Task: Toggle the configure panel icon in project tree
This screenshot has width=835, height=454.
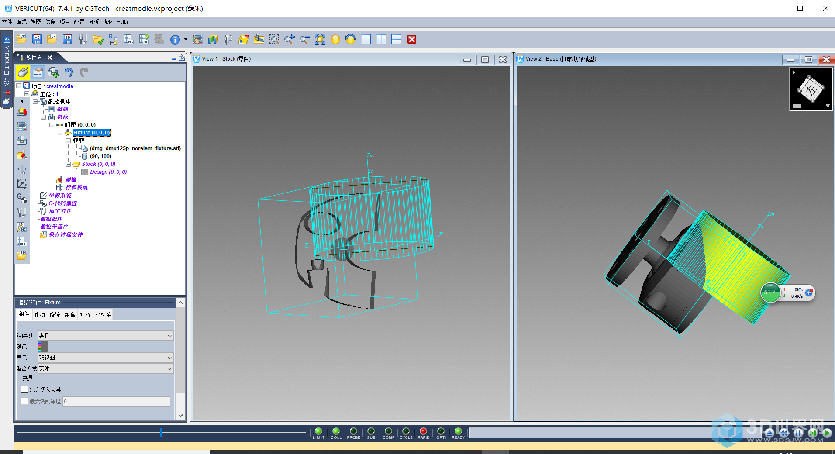Action: (x=38, y=72)
